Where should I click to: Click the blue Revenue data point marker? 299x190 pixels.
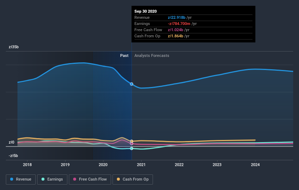click(x=131, y=84)
